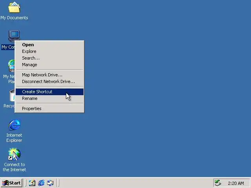Click the 2:20 AM clock

pos(236,183)
